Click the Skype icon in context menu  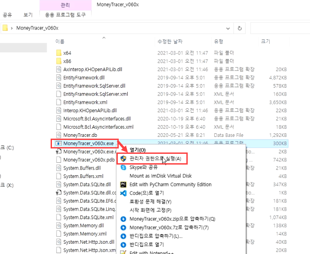coord(123,167)
